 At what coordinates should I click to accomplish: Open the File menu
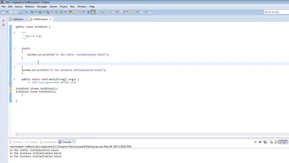[x=3, y=6]
